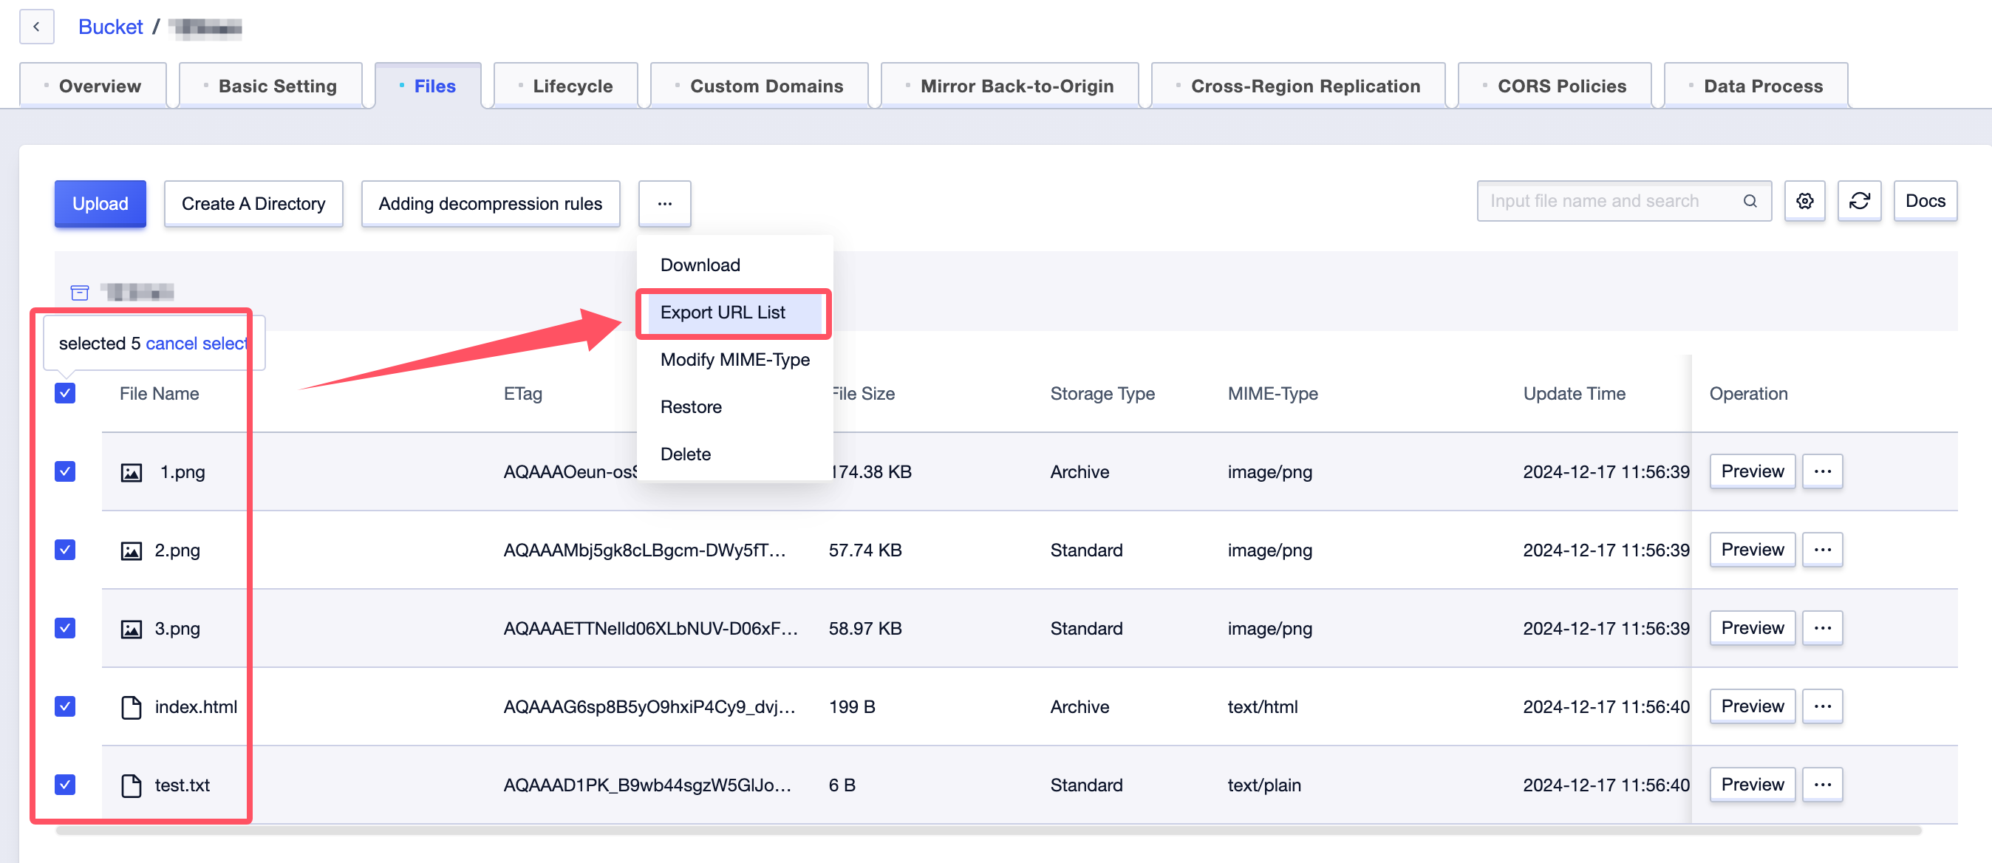Click the 57.74 KB file size cell
The height and width of the screenshot is (863, 1992).
click(864, 550)
